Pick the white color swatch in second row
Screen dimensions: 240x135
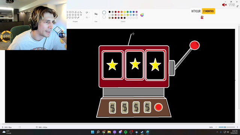109,15
